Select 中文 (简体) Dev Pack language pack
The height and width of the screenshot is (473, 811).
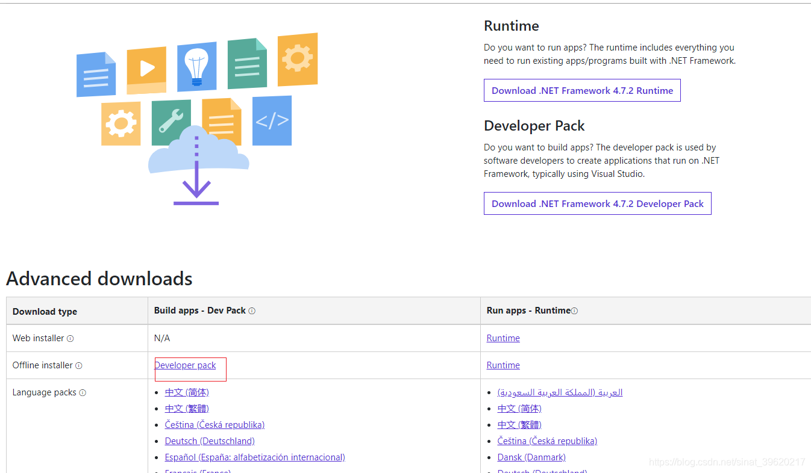(187, 392)
